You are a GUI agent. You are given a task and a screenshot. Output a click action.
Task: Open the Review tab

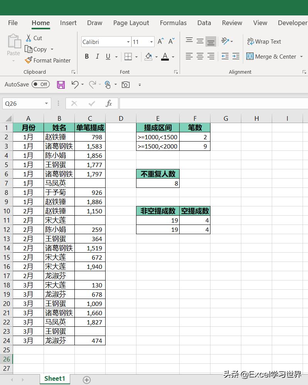(232, 23)
